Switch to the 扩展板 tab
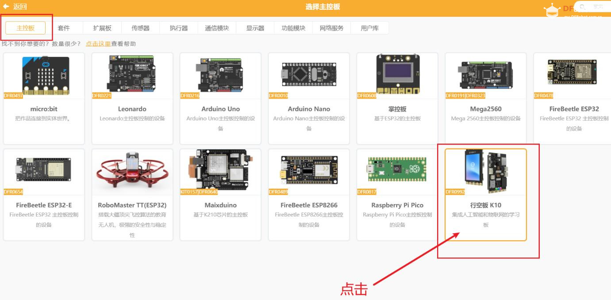This screenshot has width=611, height=300. 103,27
